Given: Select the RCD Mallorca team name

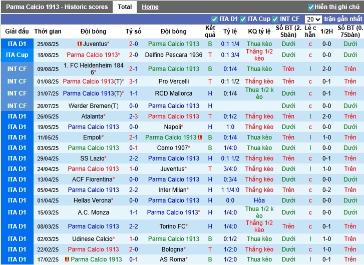Looking at the screenshot, I should pos(174,93).
